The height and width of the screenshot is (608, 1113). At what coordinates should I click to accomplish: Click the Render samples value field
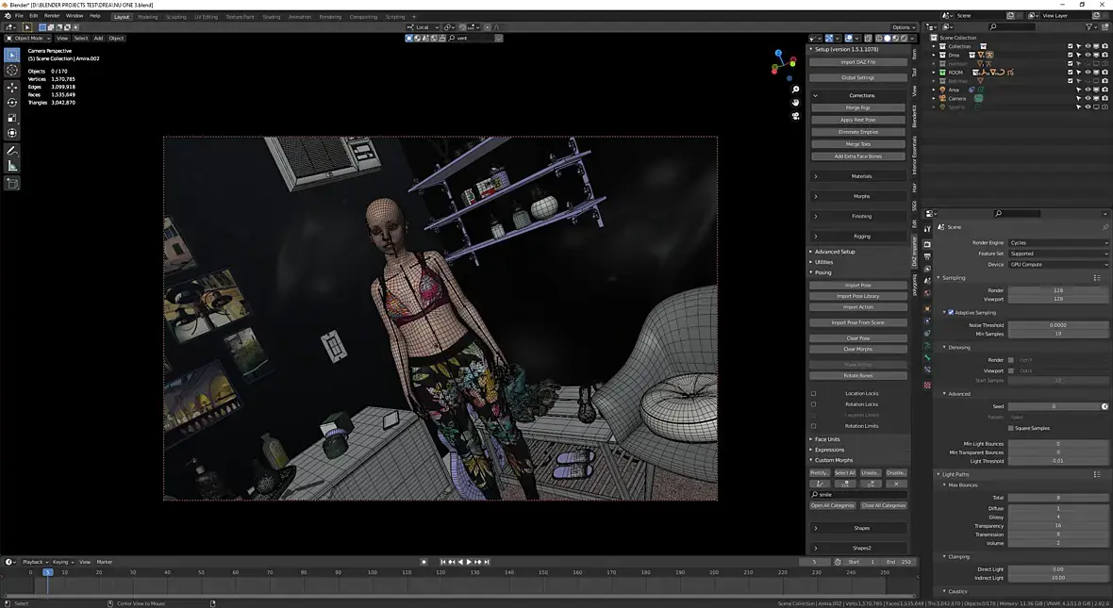(x=1058, y=290)
